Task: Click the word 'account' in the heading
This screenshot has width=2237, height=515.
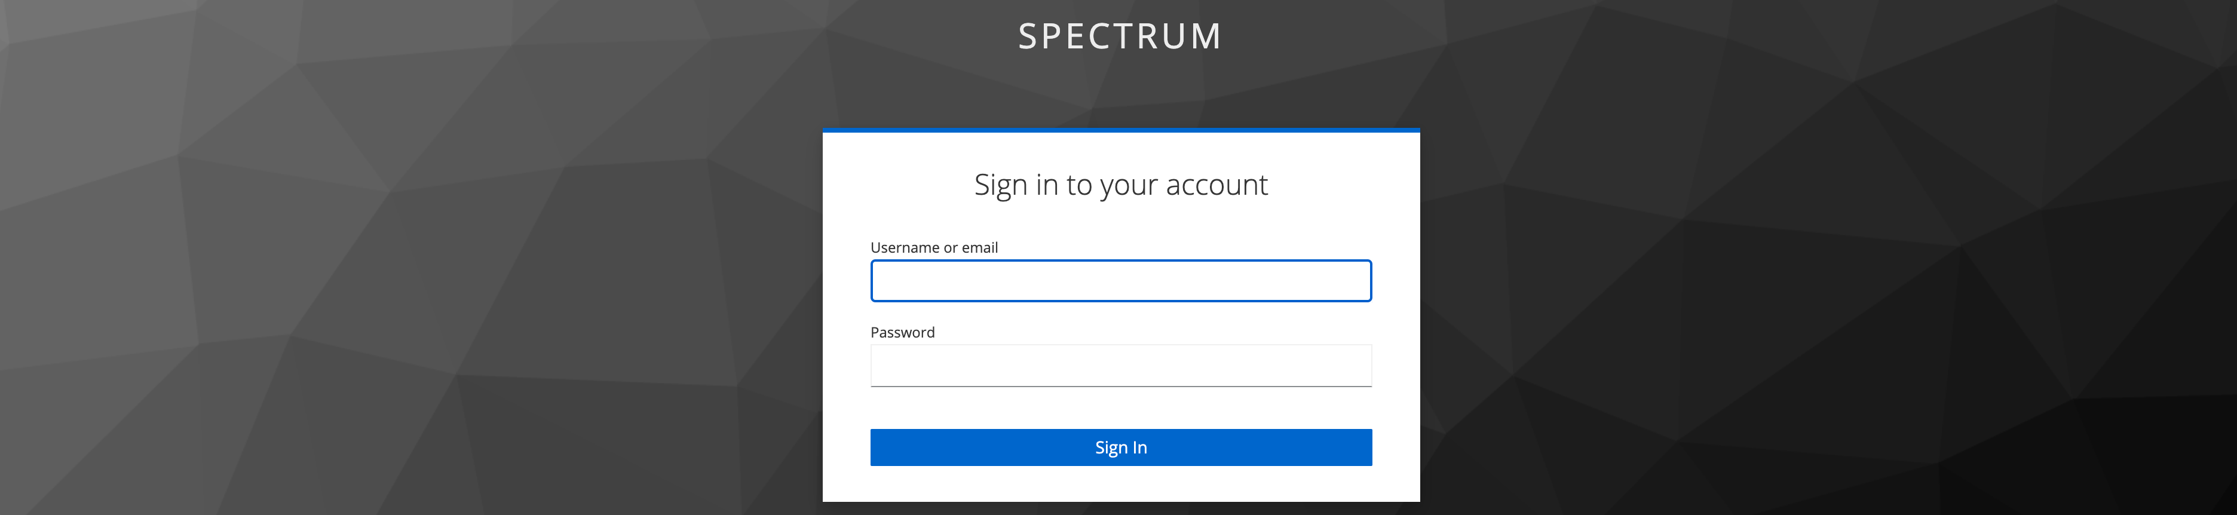Action: (1216, 185)
